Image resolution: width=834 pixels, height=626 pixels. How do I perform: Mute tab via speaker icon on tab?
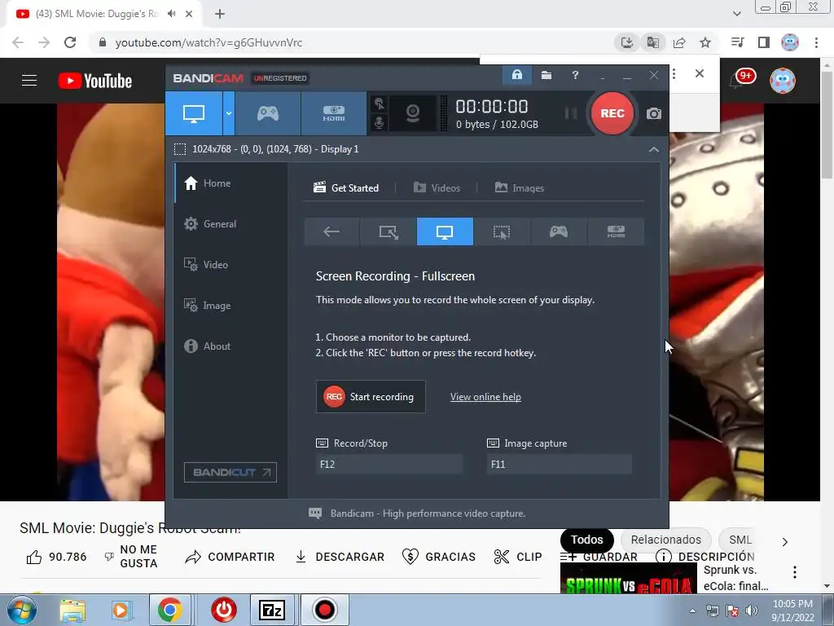coord(171,14)
